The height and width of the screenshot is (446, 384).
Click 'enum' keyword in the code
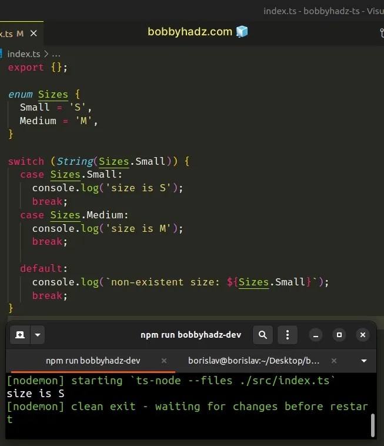pyautogui.click(x=21, y=94)
